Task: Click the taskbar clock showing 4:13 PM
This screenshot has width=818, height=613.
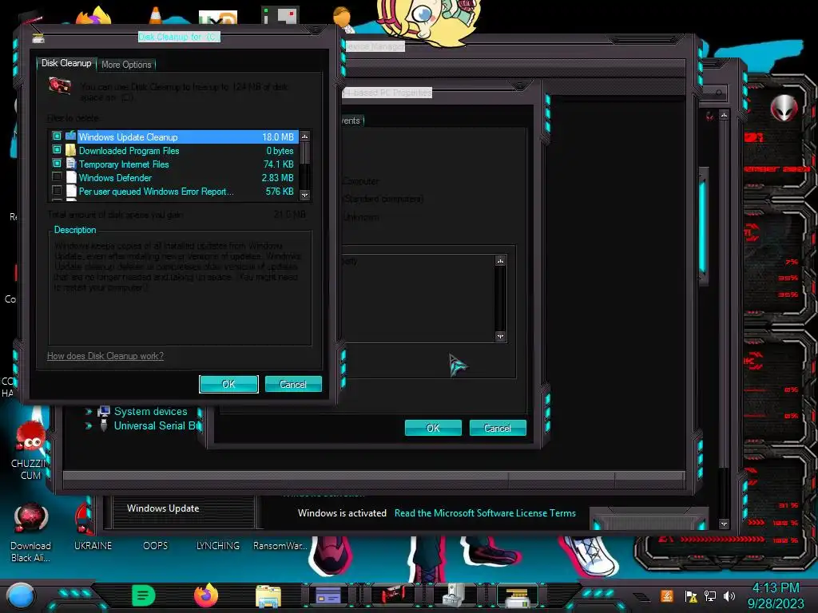Action: (776, 588)
